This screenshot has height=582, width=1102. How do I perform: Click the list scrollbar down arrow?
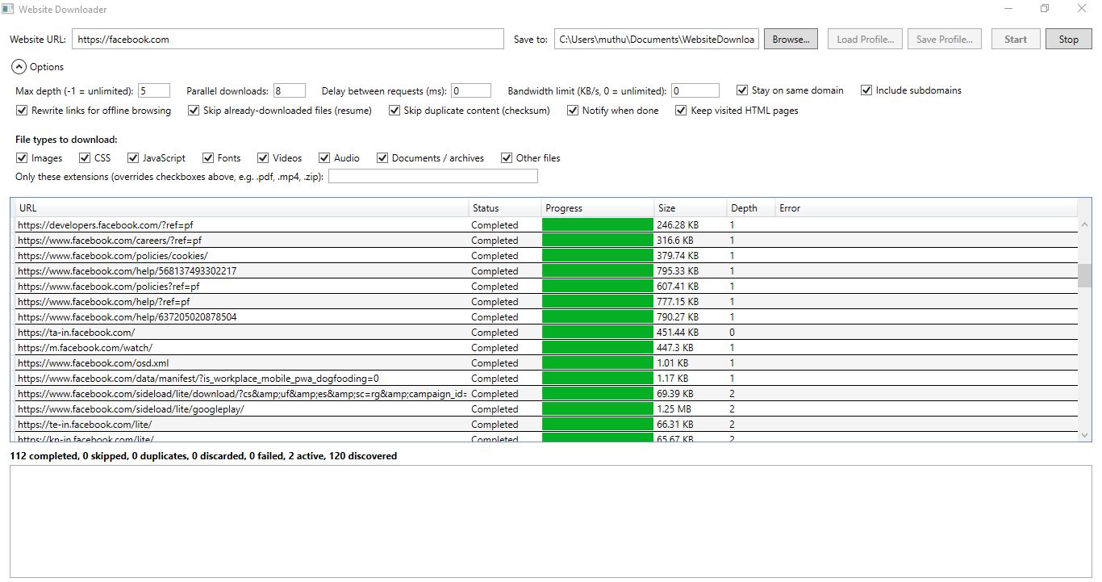click(1084, 434)
